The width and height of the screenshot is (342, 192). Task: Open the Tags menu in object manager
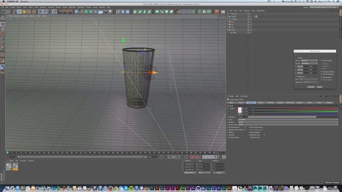click(x=253, y=11)
